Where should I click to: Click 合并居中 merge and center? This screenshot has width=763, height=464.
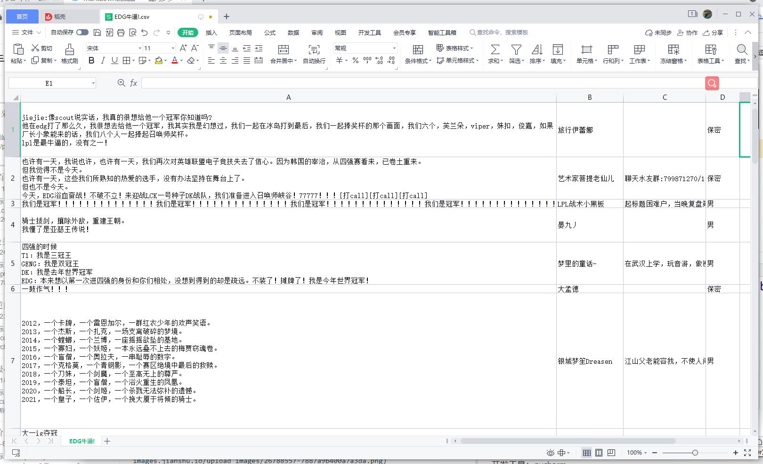(284, 54)
